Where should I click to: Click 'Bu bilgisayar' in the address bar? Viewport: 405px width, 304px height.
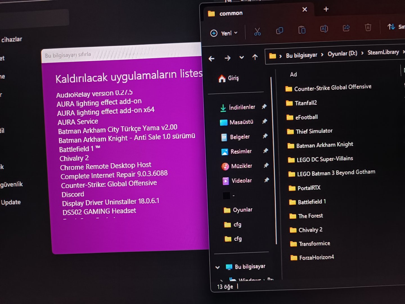tap(301, 55)
